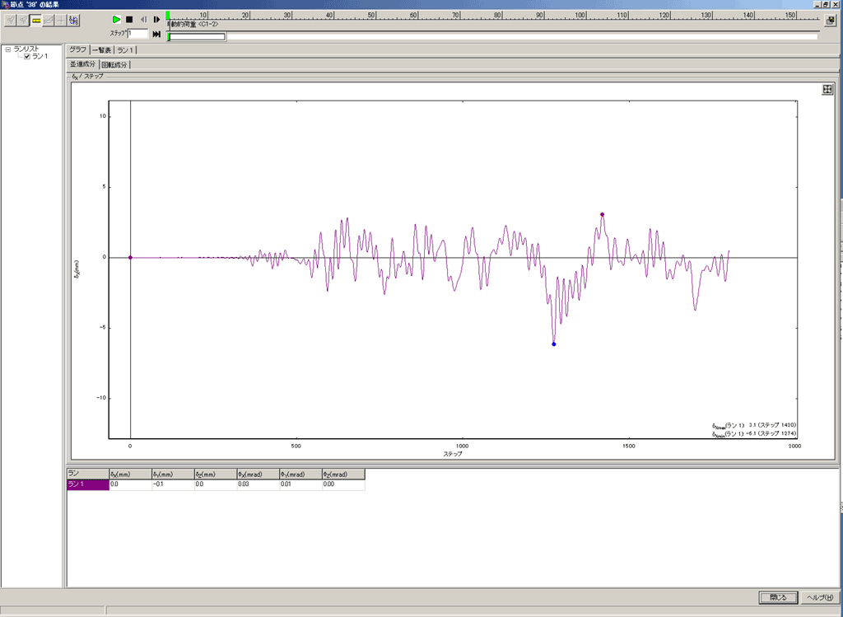The height and width of the screenshot is (617, 843).
Task: Click the 閉じる button
Action: coord(777,597)
